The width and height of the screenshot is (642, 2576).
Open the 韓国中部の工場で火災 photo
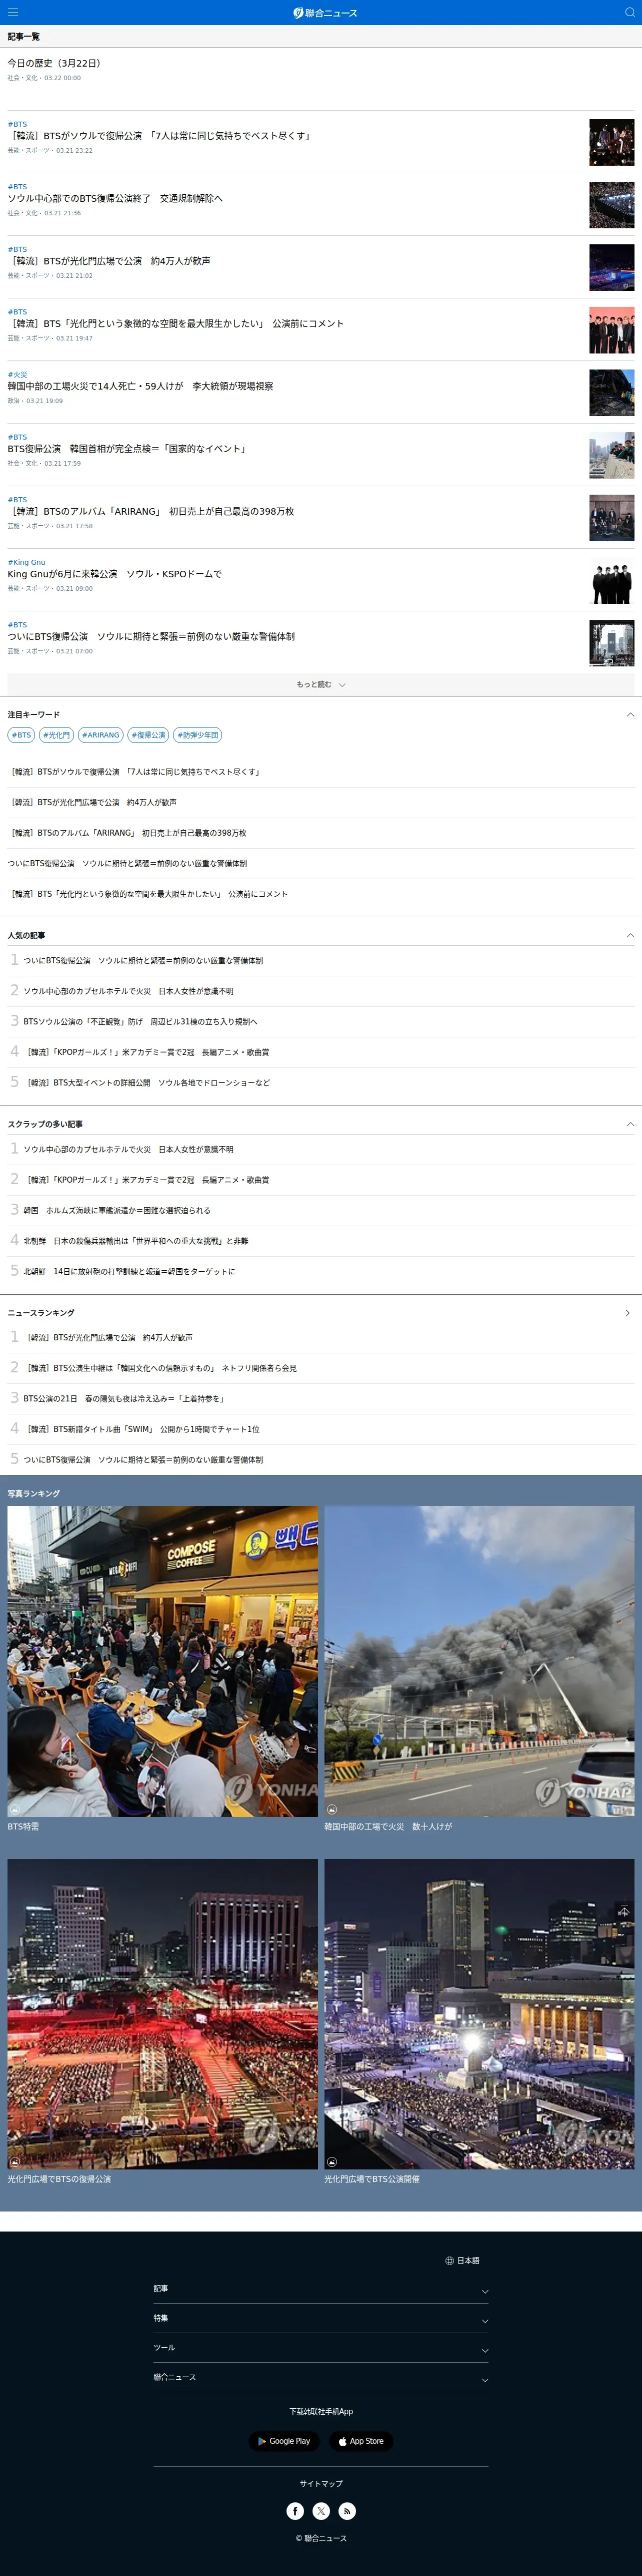click(x=479, y=1661)
